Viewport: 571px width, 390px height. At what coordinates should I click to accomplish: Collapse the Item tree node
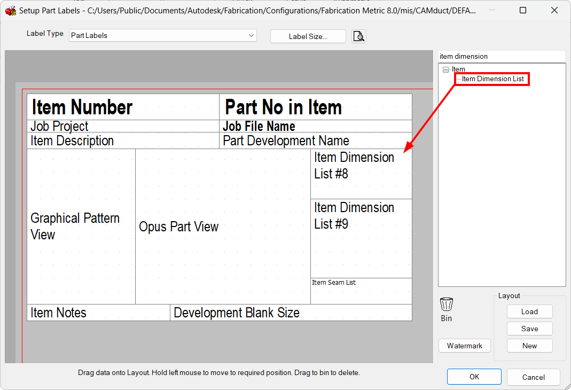445,69
